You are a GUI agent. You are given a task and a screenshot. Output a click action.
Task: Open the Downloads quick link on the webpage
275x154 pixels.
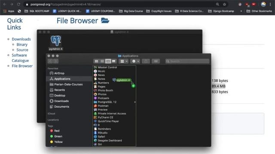(x=21, y=39)
